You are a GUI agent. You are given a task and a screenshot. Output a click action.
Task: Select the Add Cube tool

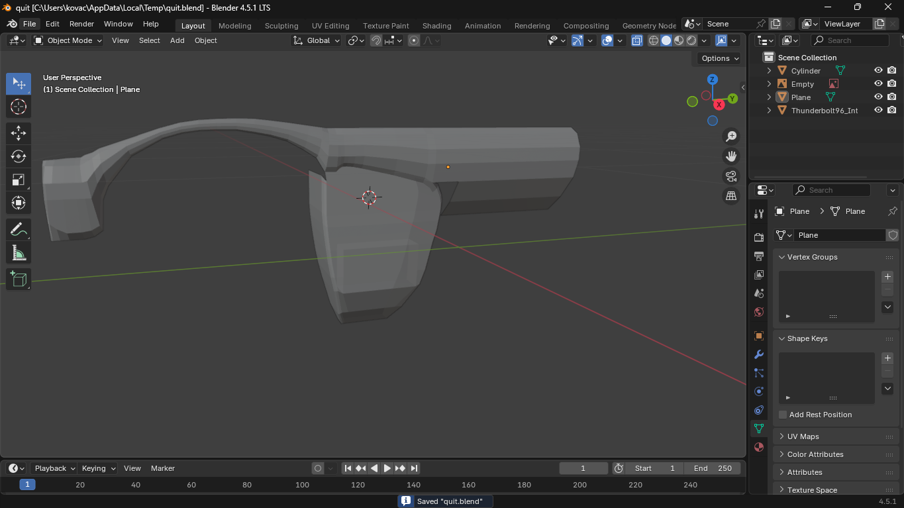coord(19,279)
